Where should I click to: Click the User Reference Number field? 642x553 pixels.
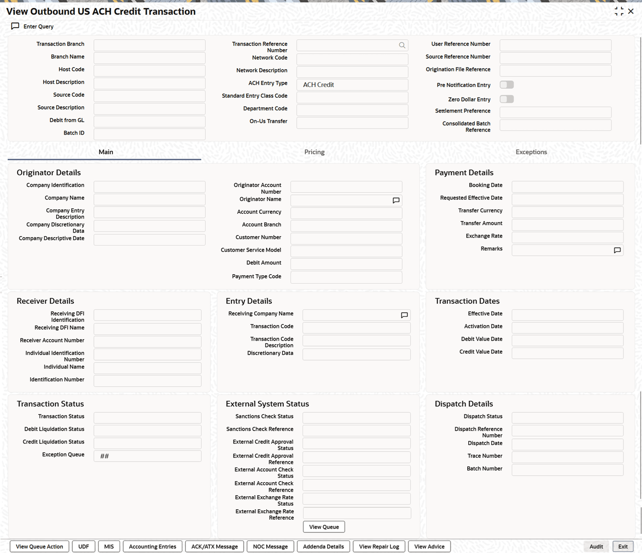point(555,45)
